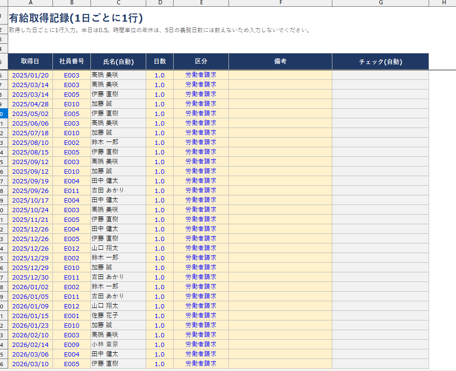Select date cell 2026/01/15
The width and height of the screenshot is (456, 371).
tap(30, 316)
